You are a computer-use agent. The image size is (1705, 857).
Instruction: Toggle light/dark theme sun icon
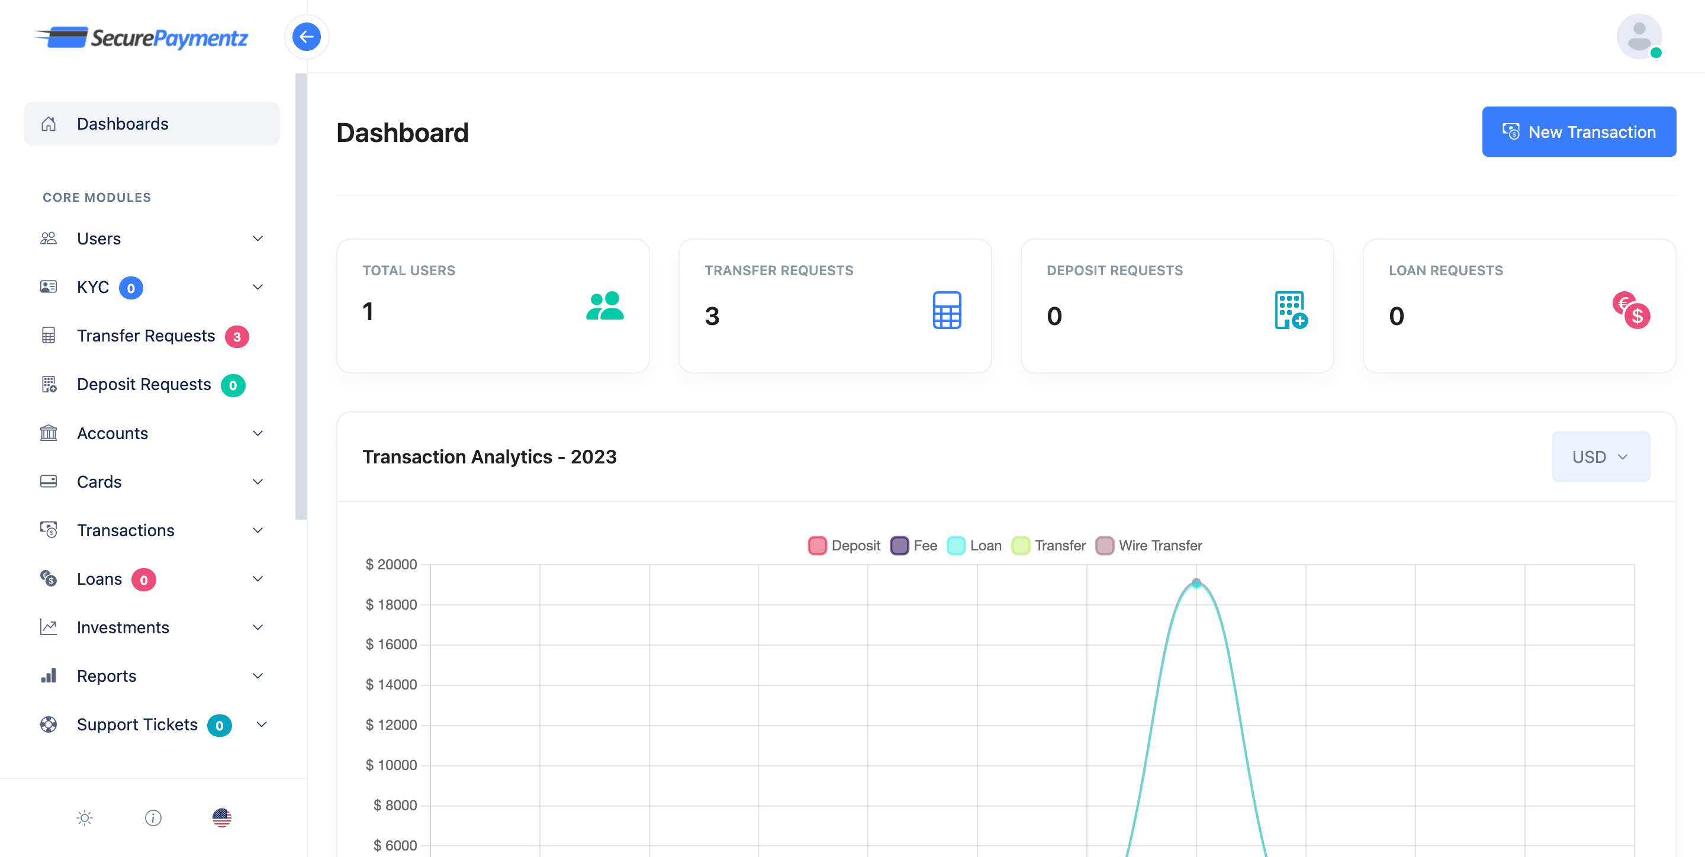tap(85, 818)
